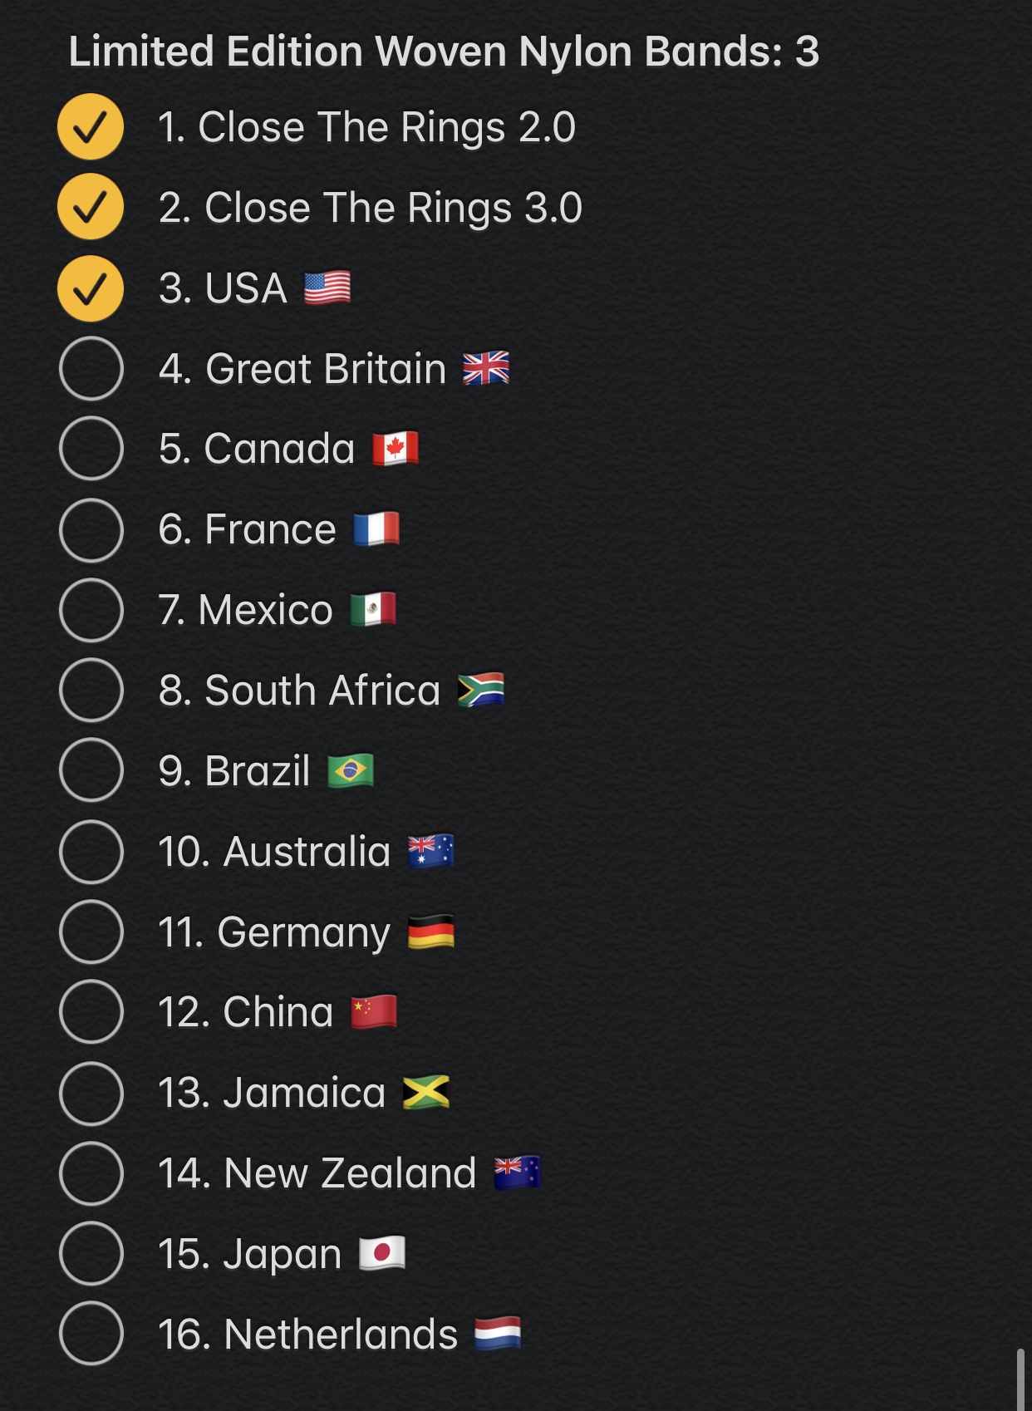Check off the Australia item
This screenshot has height=1411, width=1032.
(91, 852)
